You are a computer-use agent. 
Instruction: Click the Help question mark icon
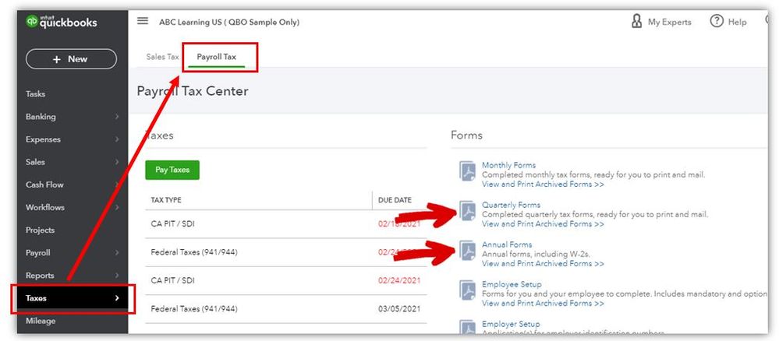tap(717, 21)
